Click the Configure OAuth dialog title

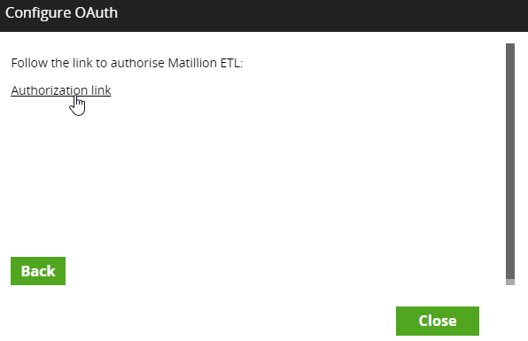click(61, 13)
